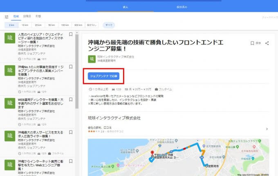Click the car commute icon showing 12分 in detail
Image resolution: width=278 pixels, height=176 pixels.
click(x=114, y=89)
